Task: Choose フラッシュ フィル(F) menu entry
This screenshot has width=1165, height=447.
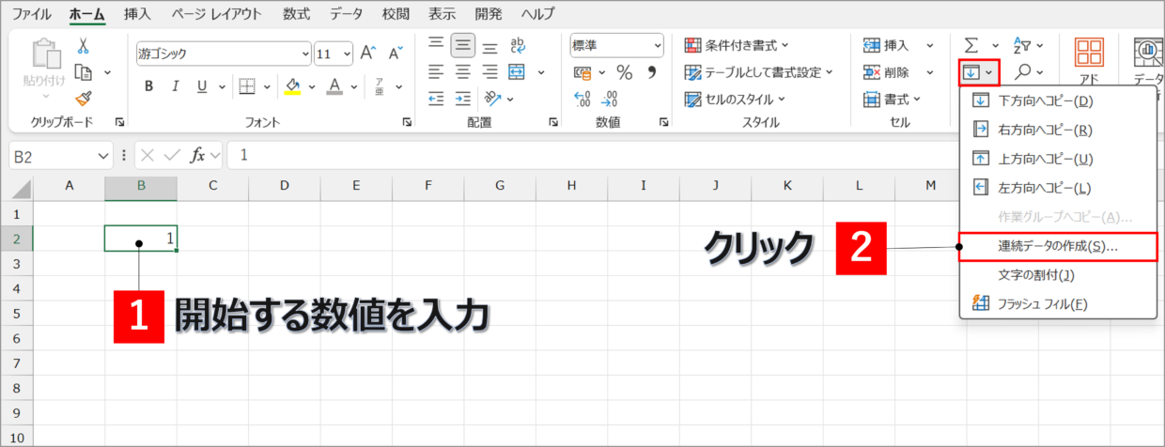Action: point(1058,303)
